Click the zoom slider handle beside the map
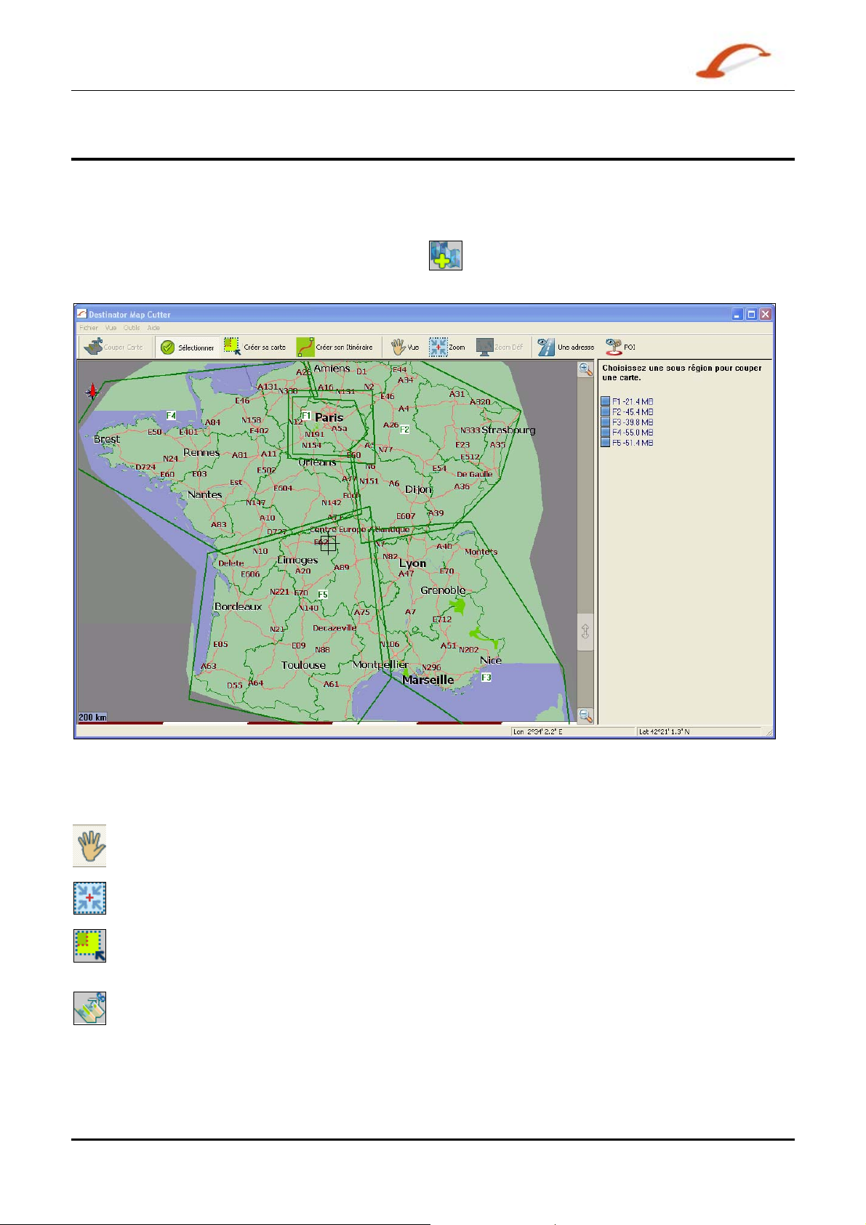The width and height of the screenshot is (866, 1225). pos(585,630)
